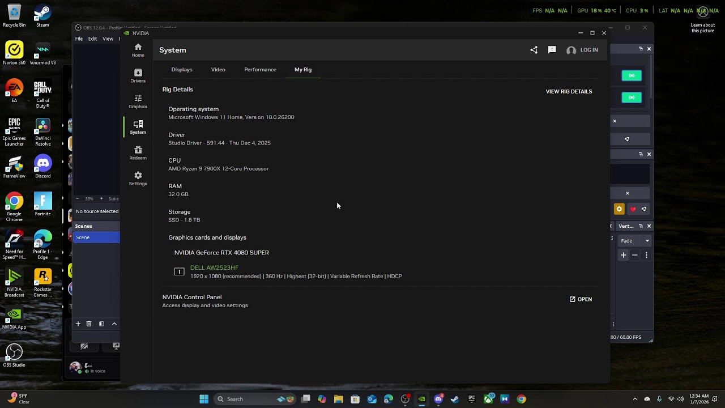Click Microsoft Windows 11 Home version text
This screenshot has height=408, width=725.
coord(231,117)
